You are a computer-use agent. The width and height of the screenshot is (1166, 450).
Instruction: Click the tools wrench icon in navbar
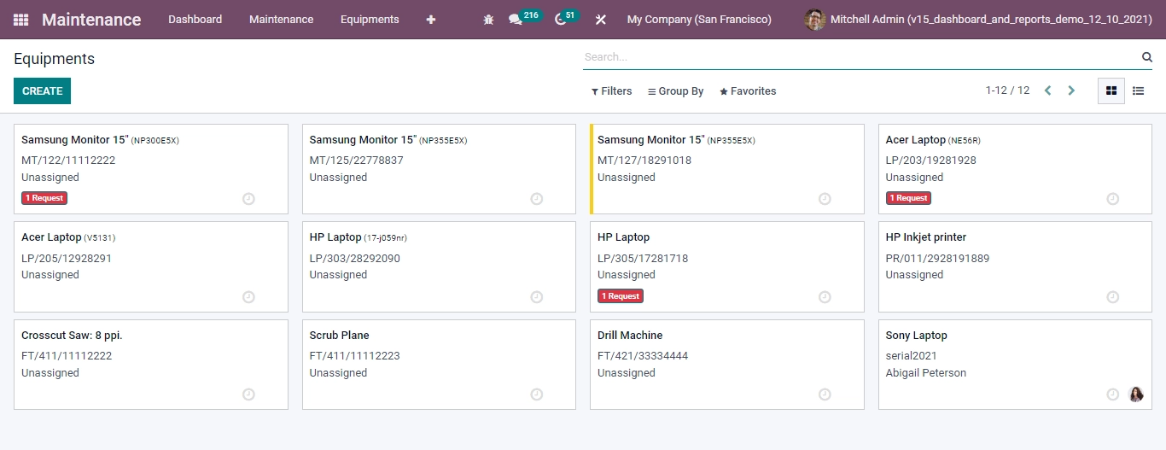[601, 20]
